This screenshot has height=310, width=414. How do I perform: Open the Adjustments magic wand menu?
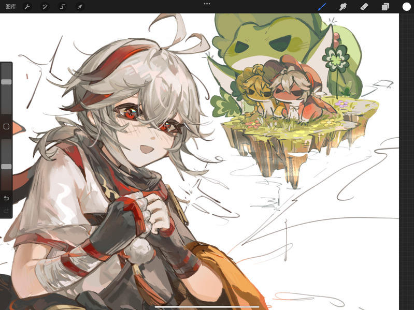point(45,7)
